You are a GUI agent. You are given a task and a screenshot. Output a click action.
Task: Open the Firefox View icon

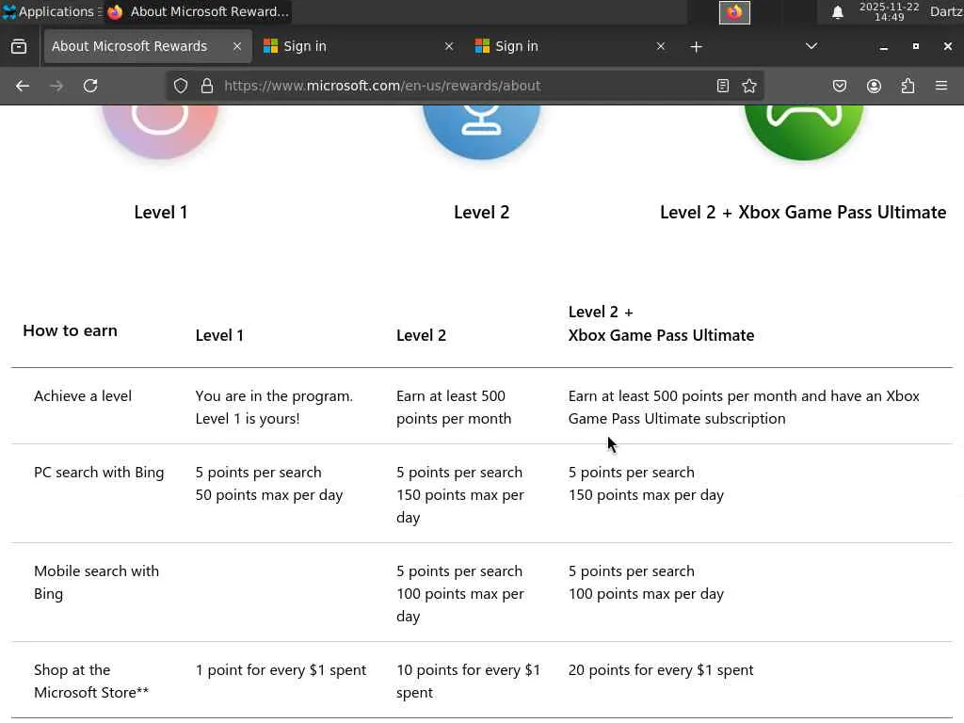point(19,47)
